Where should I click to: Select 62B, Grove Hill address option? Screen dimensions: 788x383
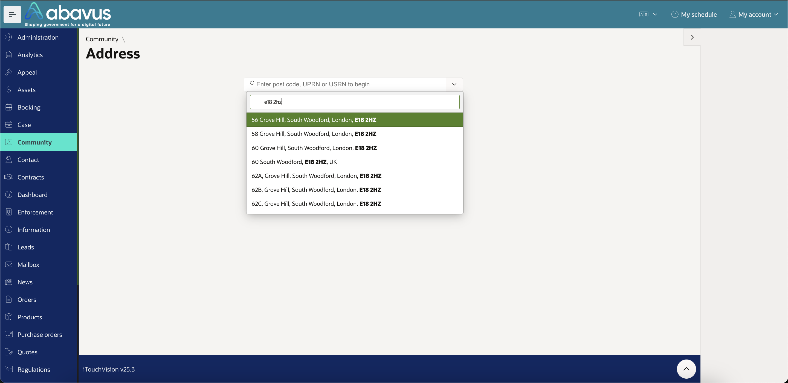[355, 190]
